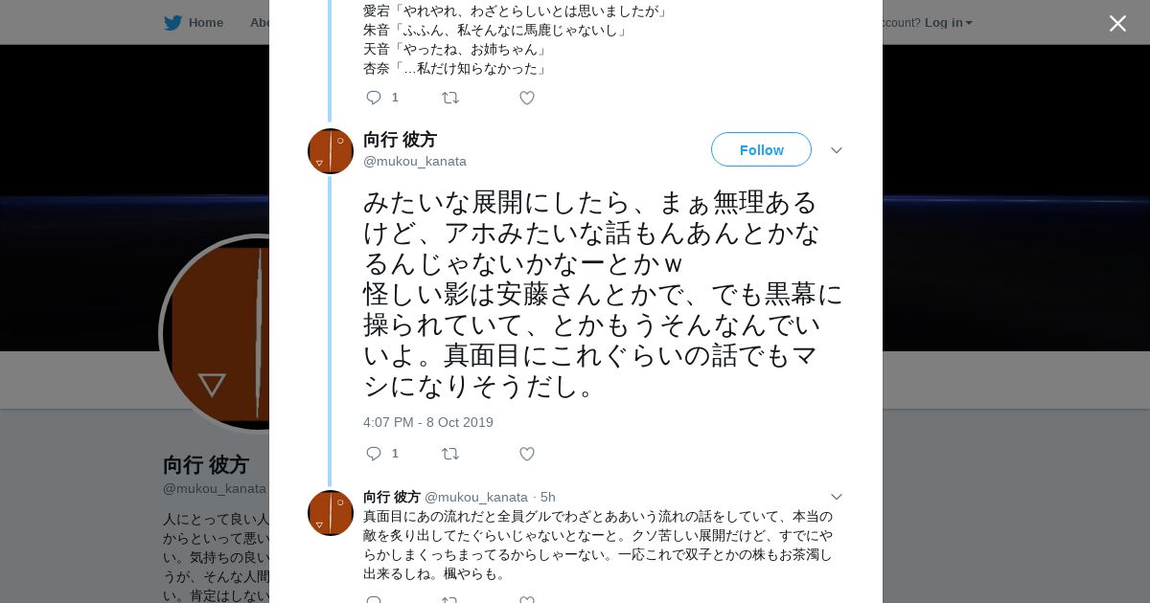Click the Twitter bird Home icon
Image resolution: width=1150 pixels, height=603 pixels.
coord(172,23)
